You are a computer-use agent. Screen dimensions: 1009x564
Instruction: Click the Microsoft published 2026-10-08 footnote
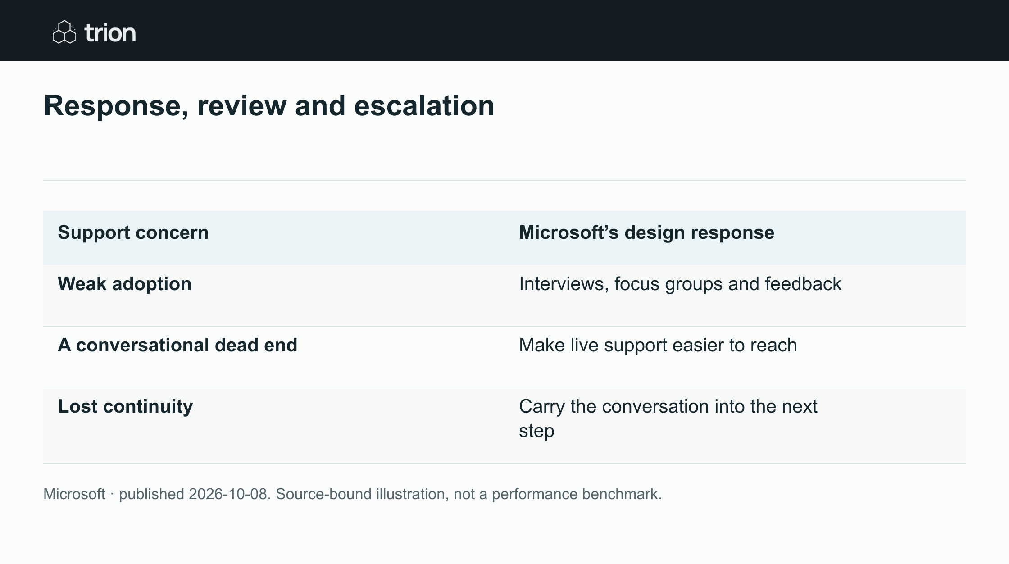353,494
